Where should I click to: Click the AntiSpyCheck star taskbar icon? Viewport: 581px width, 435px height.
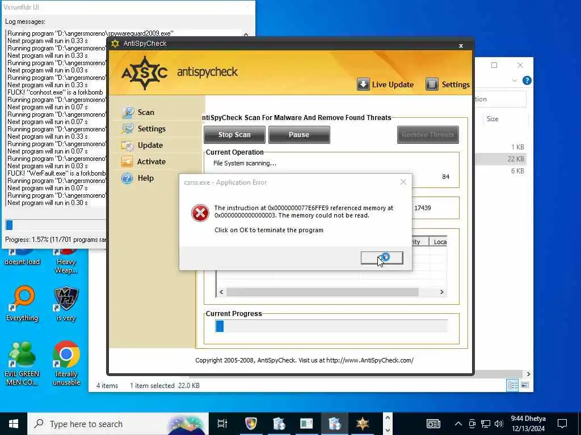[363, 424]
